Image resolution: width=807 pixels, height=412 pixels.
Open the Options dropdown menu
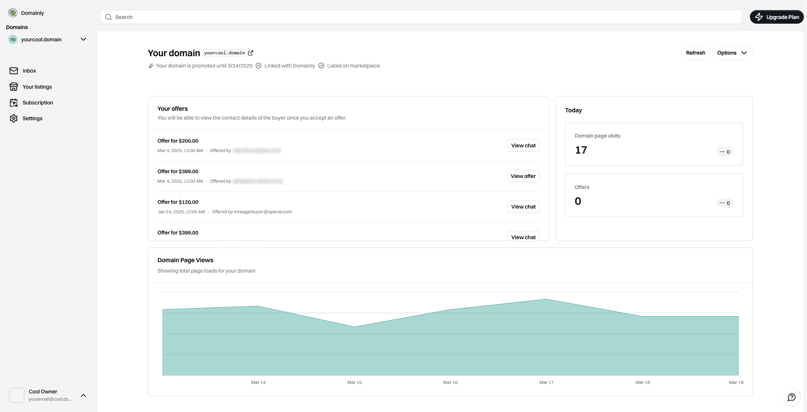pos(732,53)
